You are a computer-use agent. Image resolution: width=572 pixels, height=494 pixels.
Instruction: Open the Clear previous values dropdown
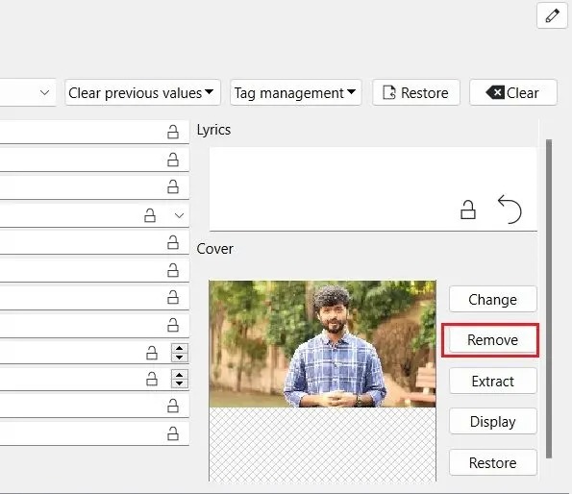click(x=142, y=92)
